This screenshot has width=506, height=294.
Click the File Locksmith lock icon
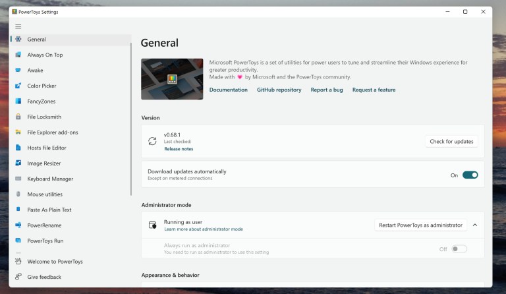[x=18, y=117]
